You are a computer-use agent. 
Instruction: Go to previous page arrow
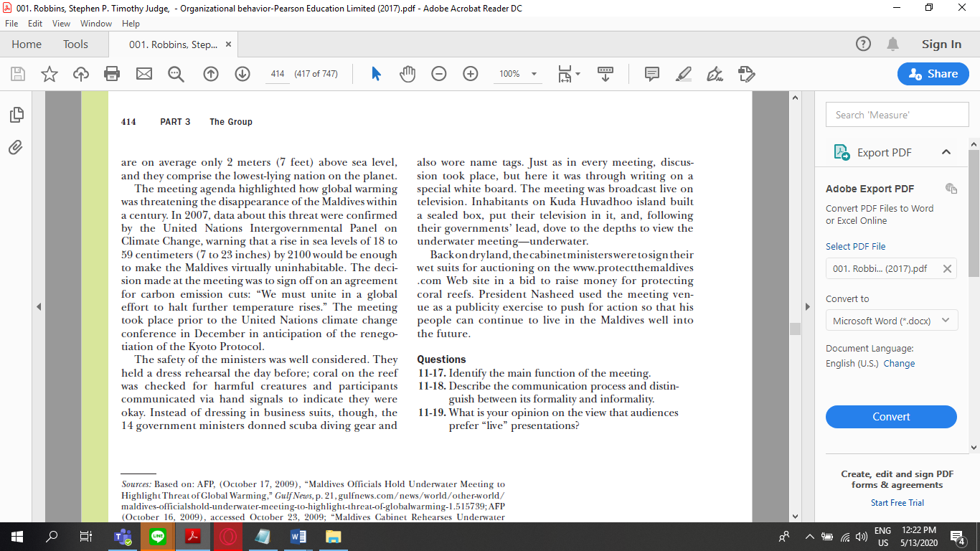[x=211, y=74]
